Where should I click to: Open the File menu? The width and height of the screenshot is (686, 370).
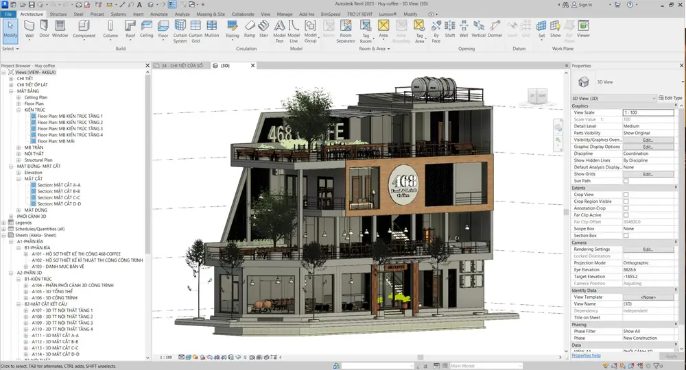(x=8, y=14)
